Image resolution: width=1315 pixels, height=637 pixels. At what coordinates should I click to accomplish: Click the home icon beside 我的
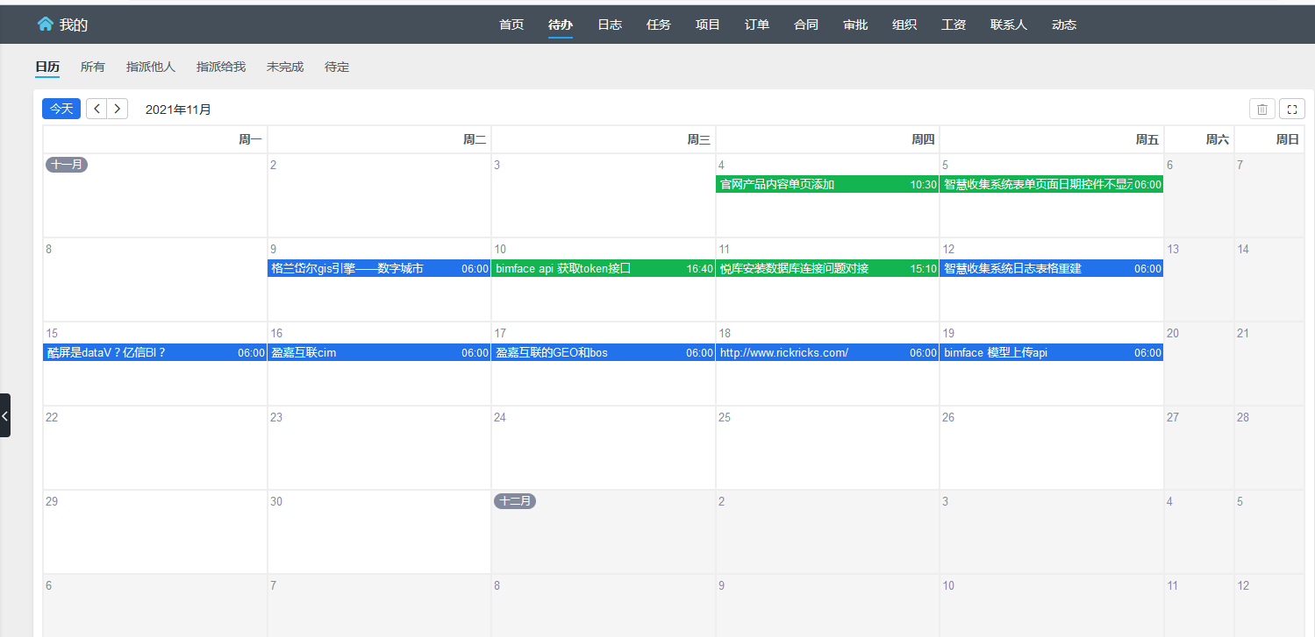click(45, 25)
